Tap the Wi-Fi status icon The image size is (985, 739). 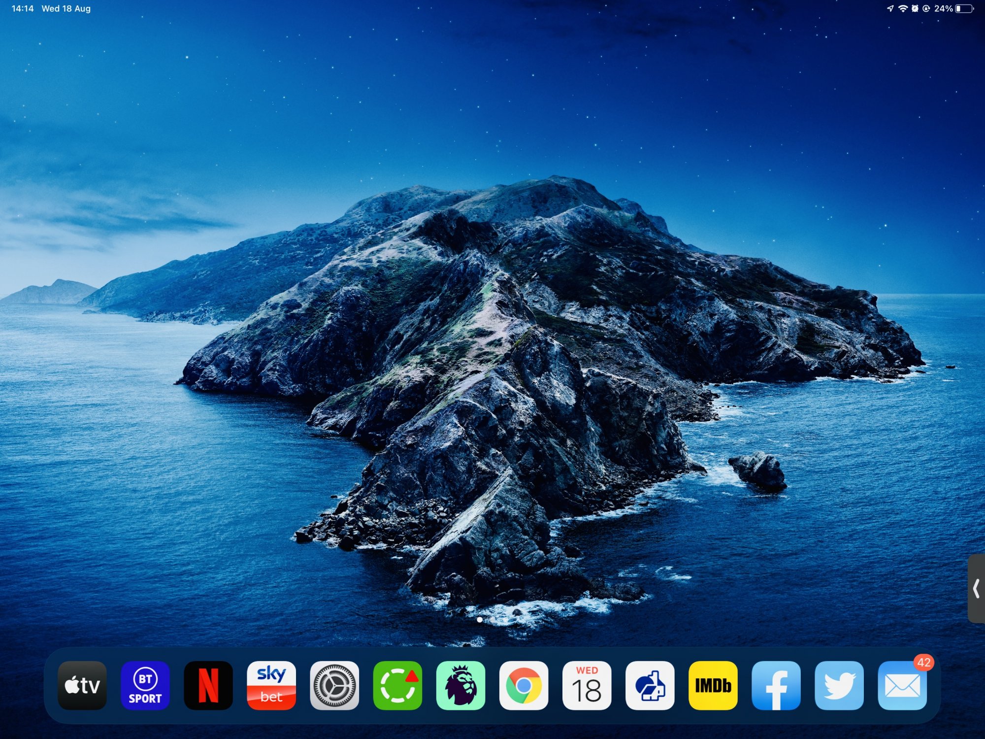coord(903,8)
